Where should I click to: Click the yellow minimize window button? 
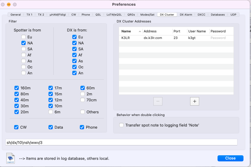(9, 4)
